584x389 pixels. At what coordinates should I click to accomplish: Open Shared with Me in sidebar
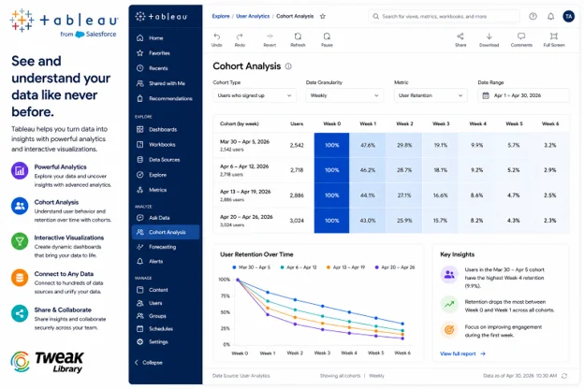point(166,83)
